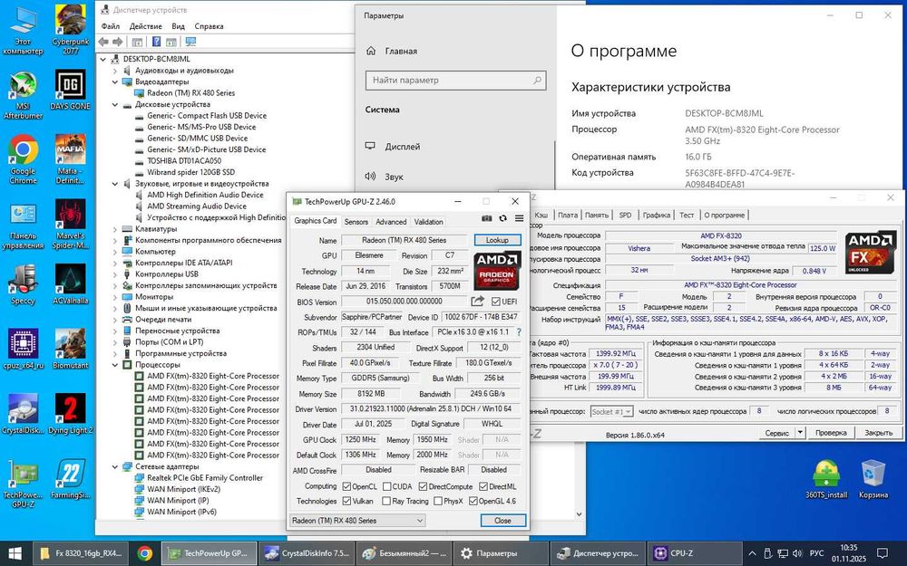
Task: Open cpuz_x64_ru desktop icon
Action: [24, 350]
